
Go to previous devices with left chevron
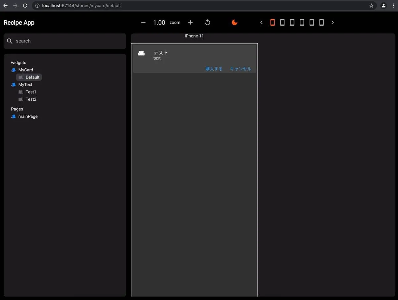[x=261, y=23]
